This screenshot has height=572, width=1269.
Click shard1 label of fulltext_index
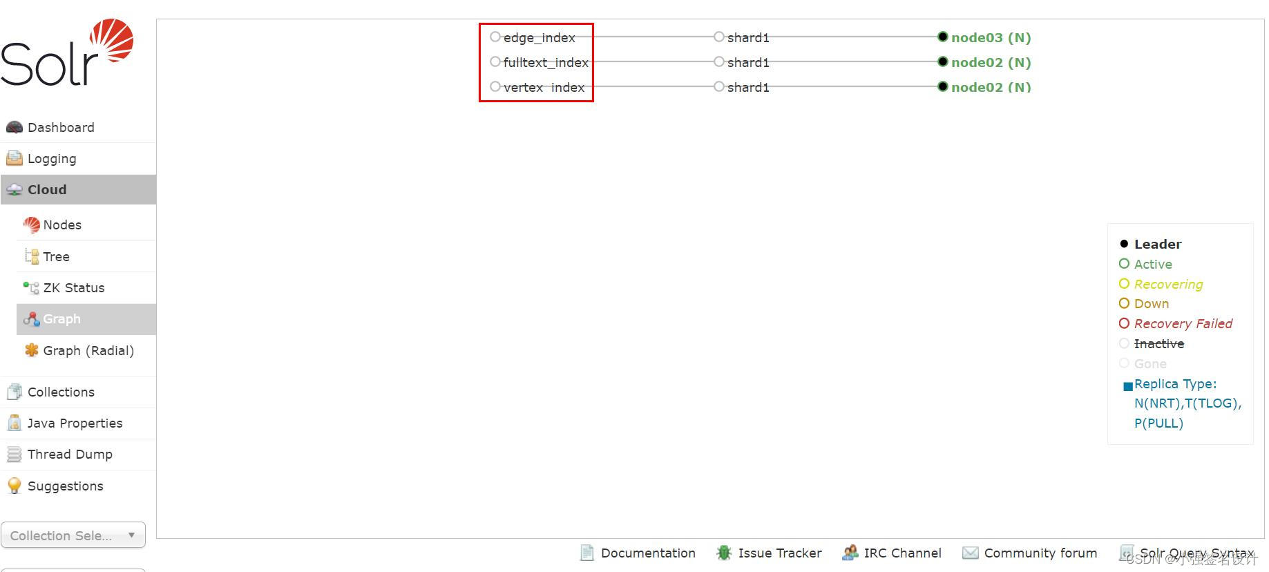pyautogui.click(x=748, y=62)
